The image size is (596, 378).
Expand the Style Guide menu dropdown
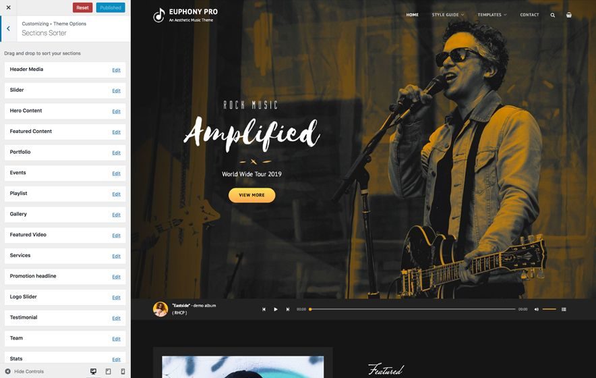coord(448,15)
